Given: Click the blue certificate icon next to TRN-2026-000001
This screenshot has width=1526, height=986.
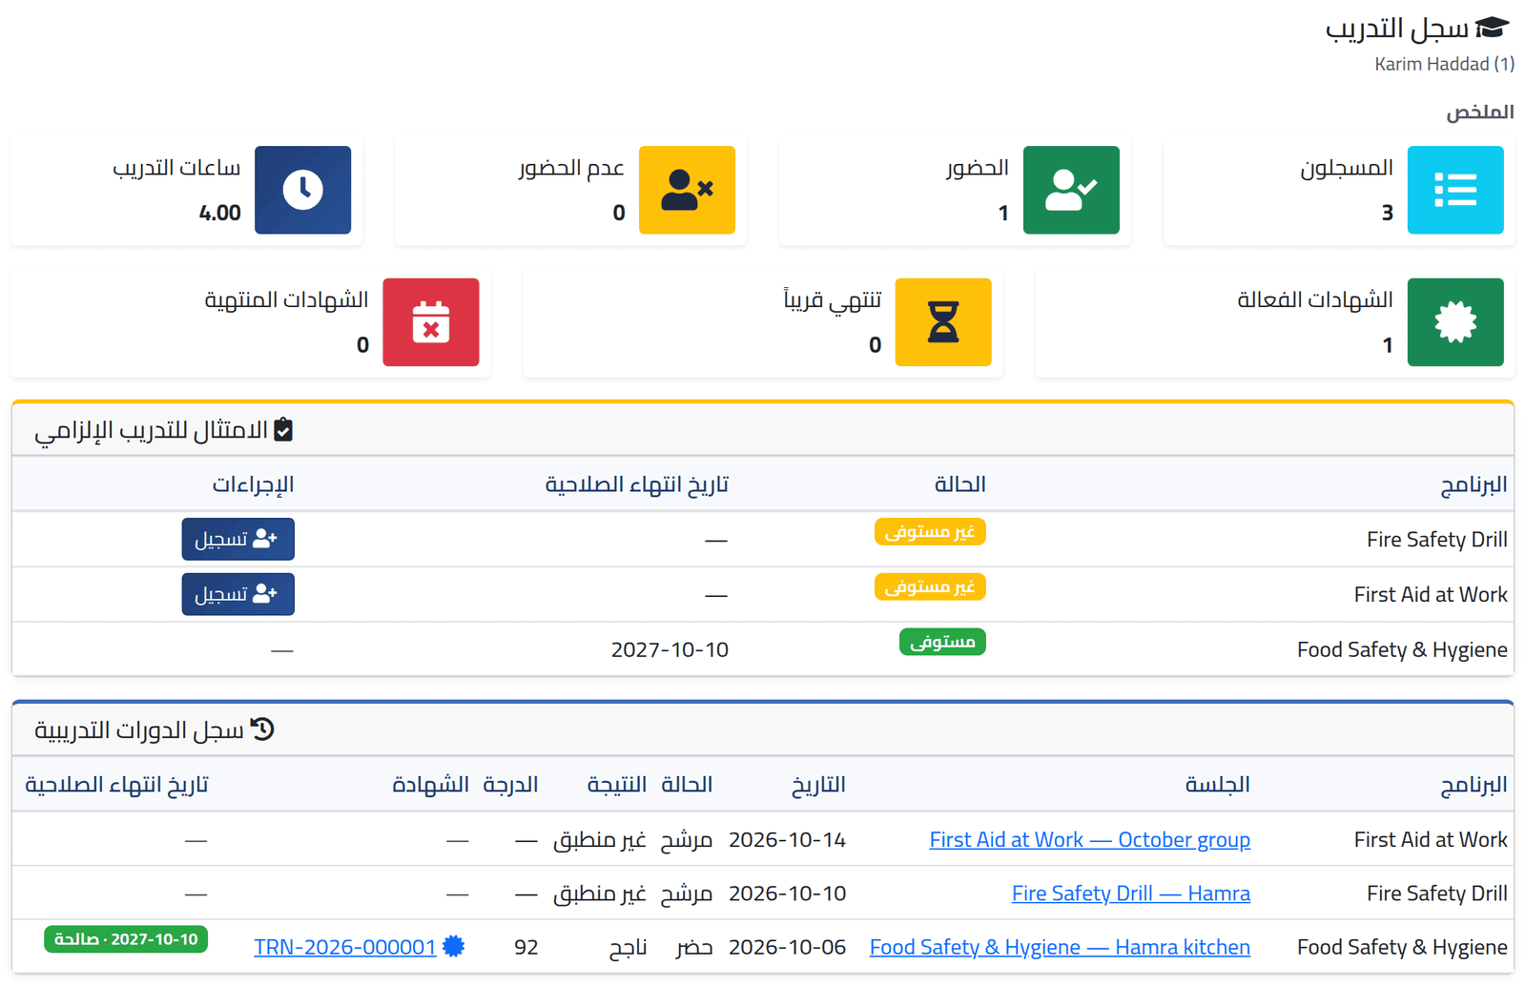Looking at the screenshot, I should 454,946.
